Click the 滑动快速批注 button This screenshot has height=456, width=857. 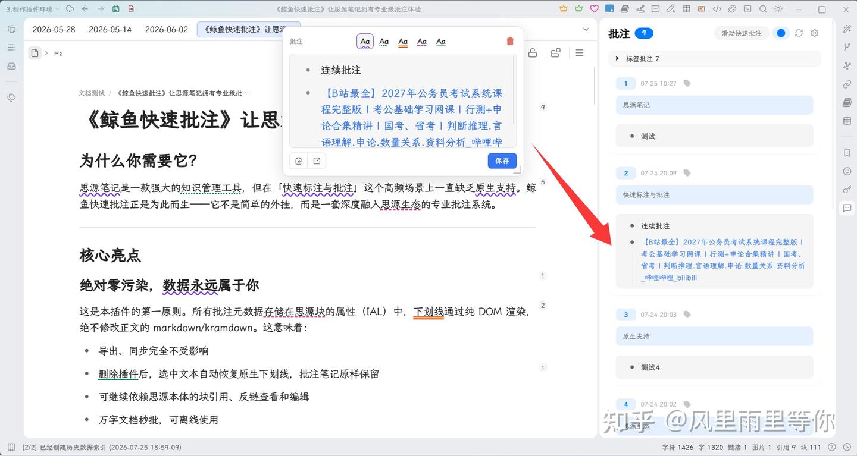[742, 33]
